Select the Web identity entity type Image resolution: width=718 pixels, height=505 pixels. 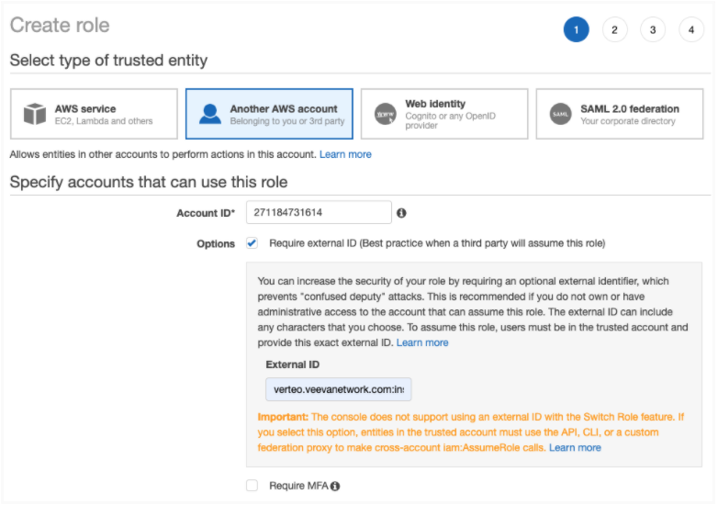(444, 114)
